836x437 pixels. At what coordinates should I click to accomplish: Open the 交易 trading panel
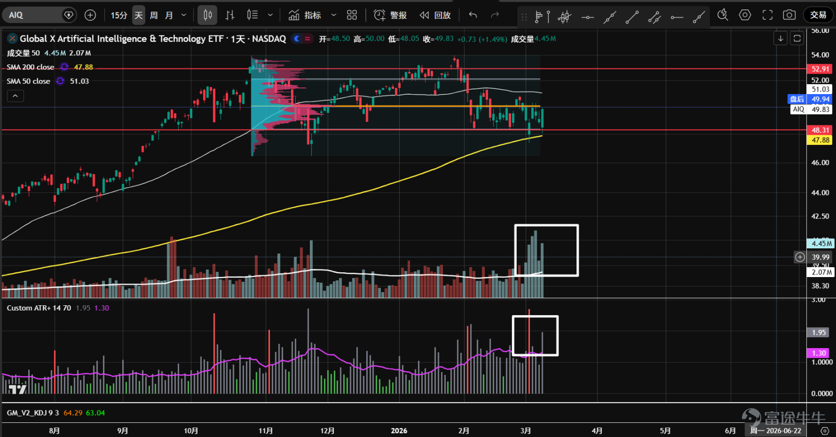(x=818, y=15)
